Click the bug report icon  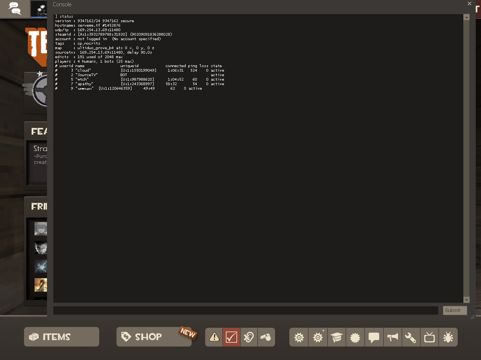(448, 337)
